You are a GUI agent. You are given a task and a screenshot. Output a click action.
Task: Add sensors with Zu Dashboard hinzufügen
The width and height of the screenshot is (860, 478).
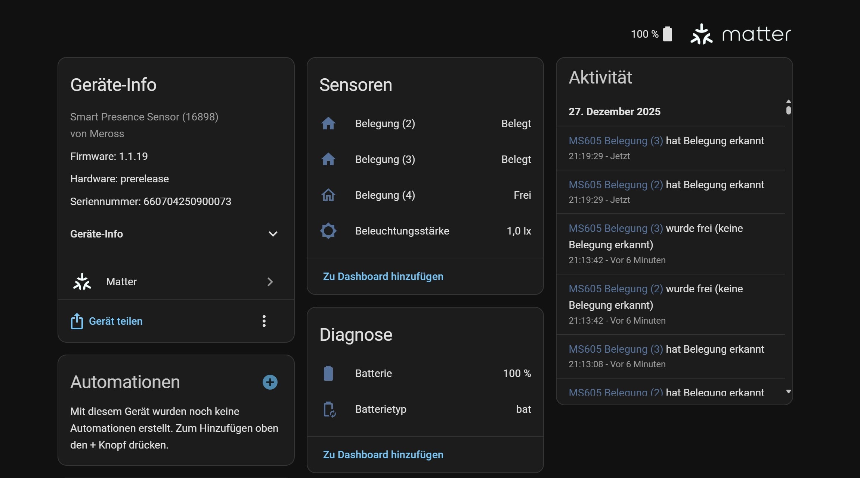point(383,276)
